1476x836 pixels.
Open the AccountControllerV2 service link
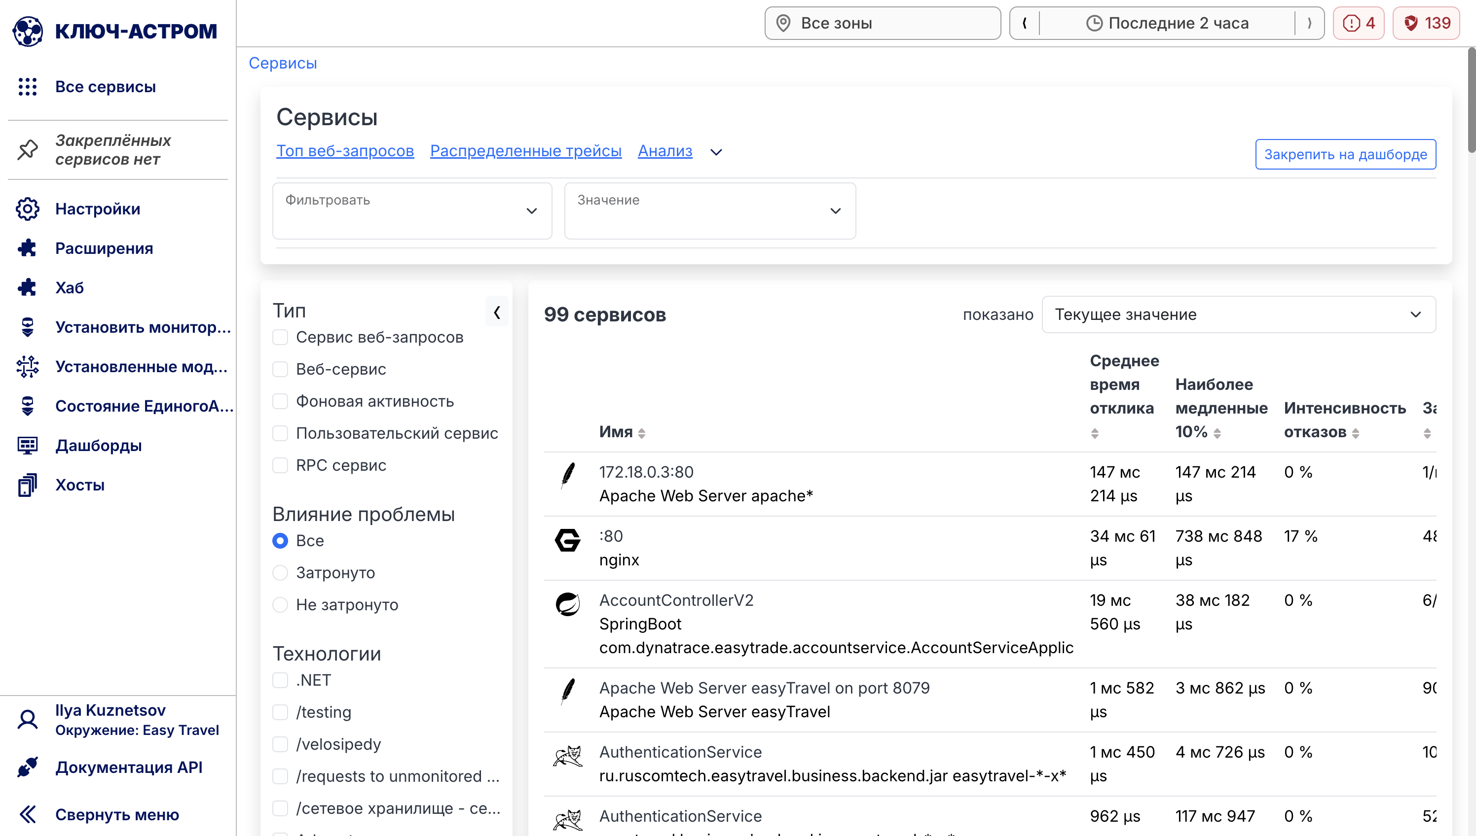(x=676, y=600)
